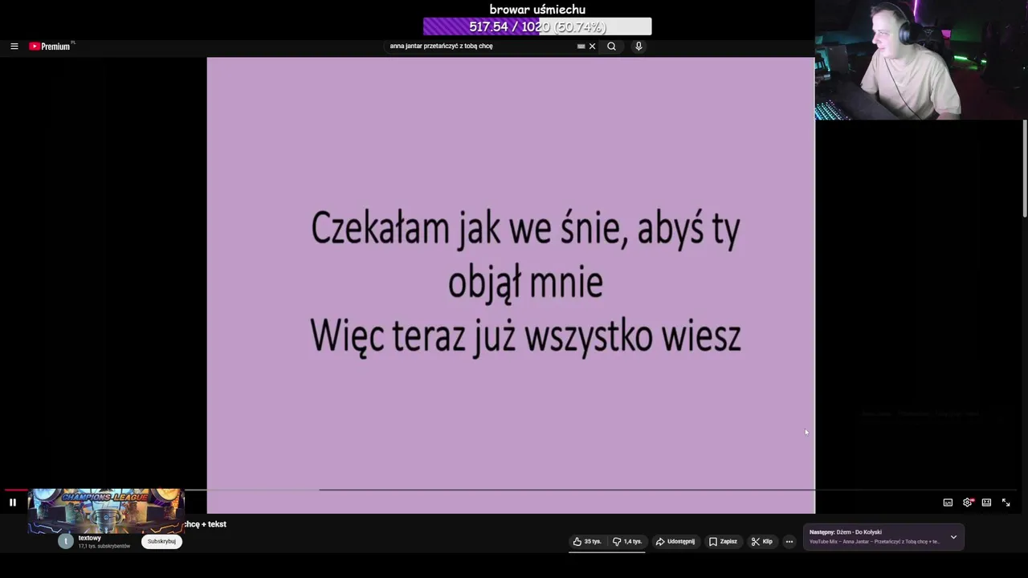Dislike the video with 1,4 tys.
1028x578 pixels.
[x=627, y=542]
